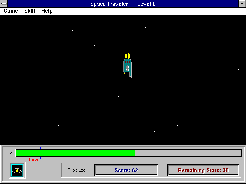The width and height of the screenshot is (246, 184).
Task: Click the Remaining Stars: 30 display
Action: pos(203,170)
